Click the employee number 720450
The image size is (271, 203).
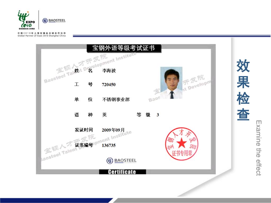click(x=109, y=85)
